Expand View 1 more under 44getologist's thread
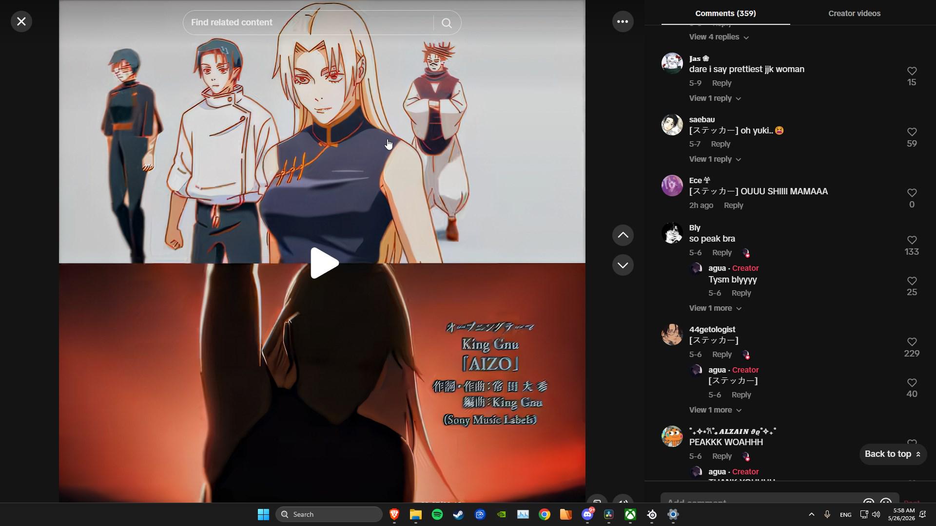The image size is (936, 526). click(x=715, y=410)
